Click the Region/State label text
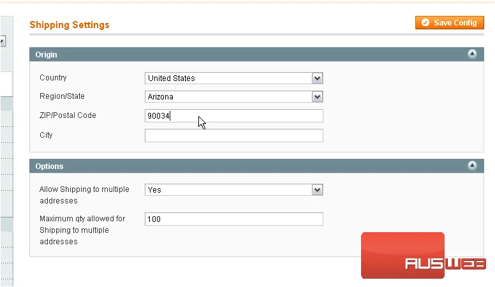The width and height of the screenshot is (495, 287). coord(62,96)
